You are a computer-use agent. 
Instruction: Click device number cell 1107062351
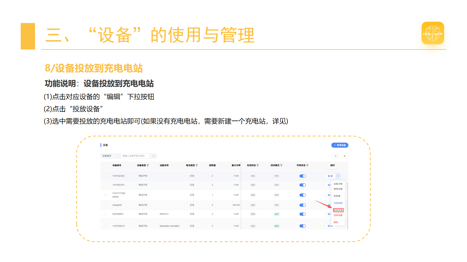pos(119,185)
